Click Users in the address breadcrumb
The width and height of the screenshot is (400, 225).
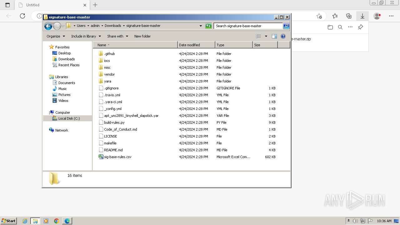81,26
